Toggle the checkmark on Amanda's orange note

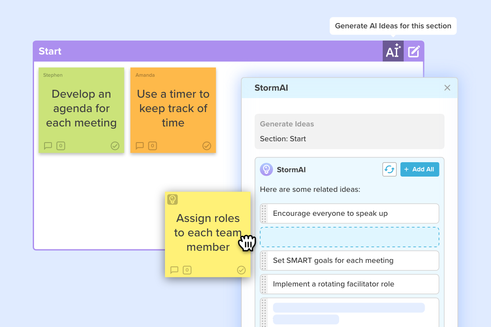[206, 146]
